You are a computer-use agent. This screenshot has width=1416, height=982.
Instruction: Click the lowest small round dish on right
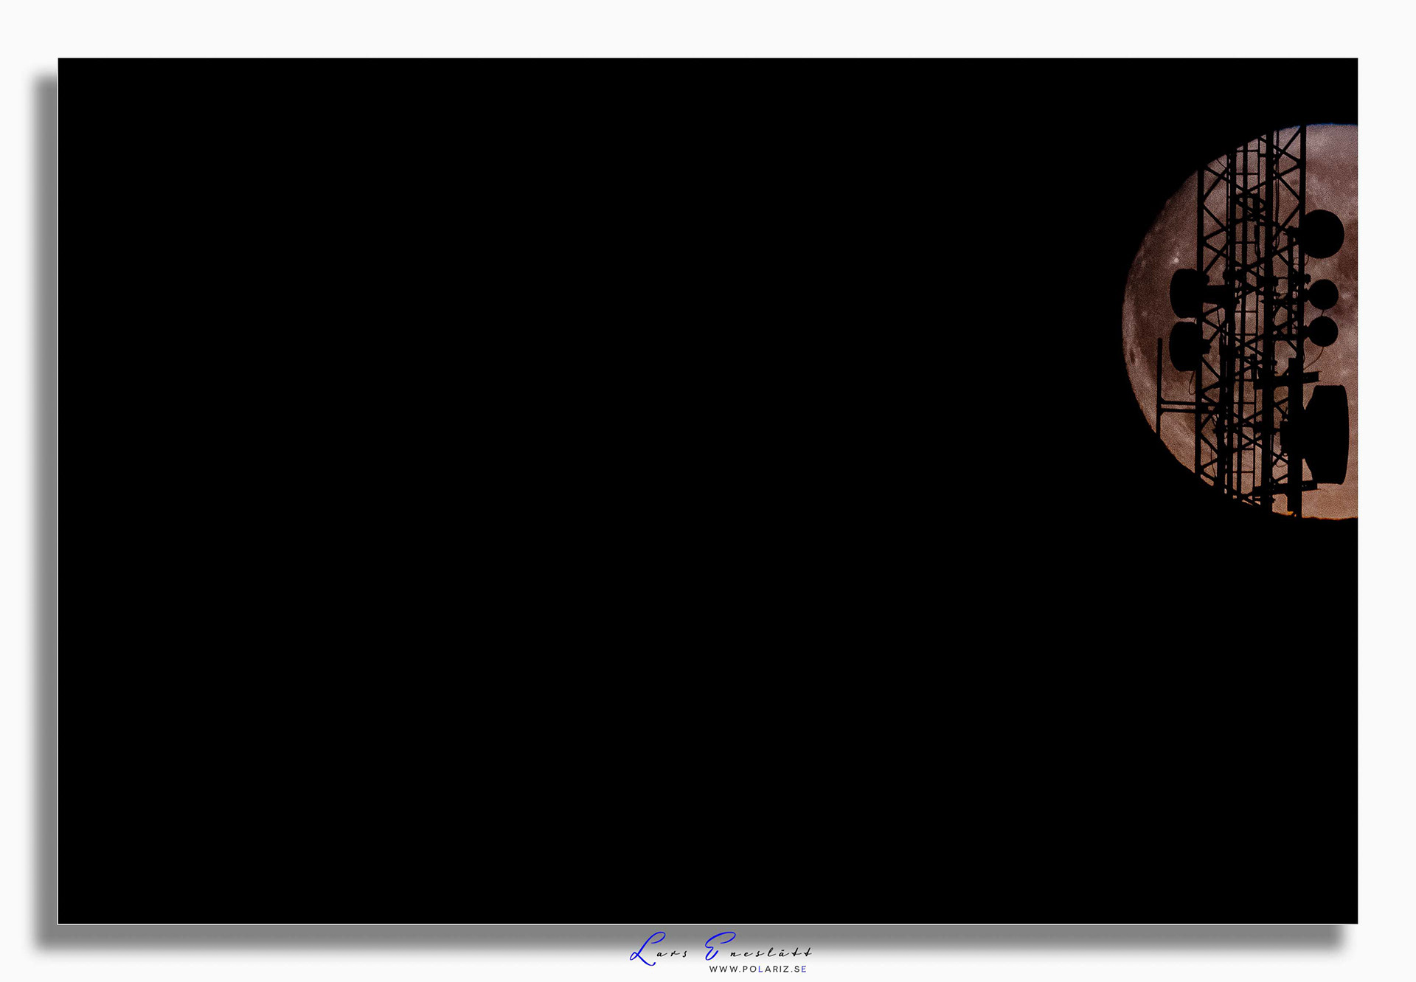coord(1322,332)
